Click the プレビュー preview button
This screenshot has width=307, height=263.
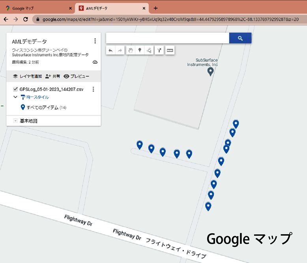click(77, 76)
